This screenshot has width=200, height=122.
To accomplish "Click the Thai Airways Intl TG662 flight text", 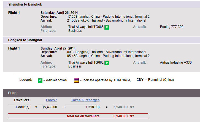I will click(x=86, y=63).
